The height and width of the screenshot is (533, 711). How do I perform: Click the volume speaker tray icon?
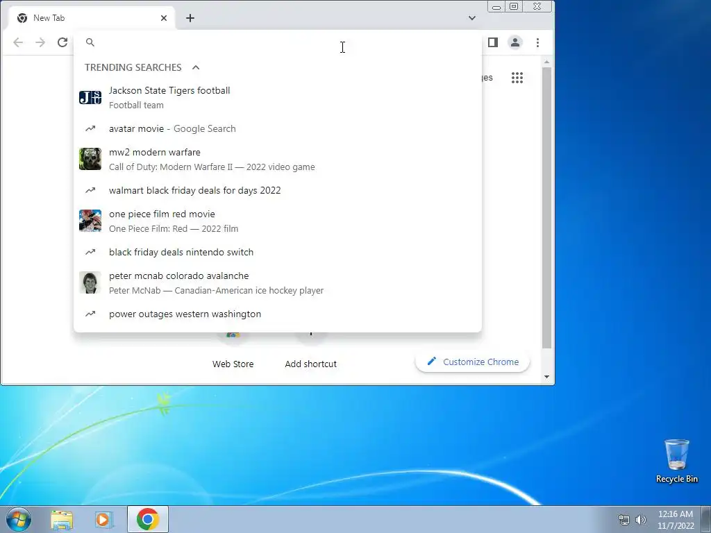coord(641,520)
